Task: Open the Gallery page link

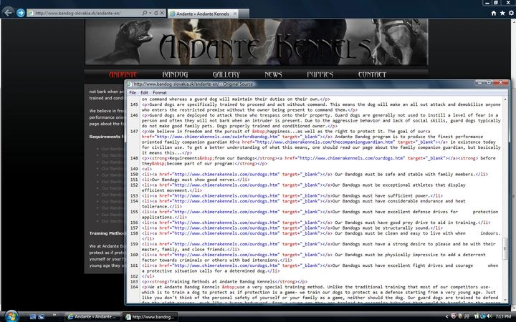Action: (x=226, y=74)
